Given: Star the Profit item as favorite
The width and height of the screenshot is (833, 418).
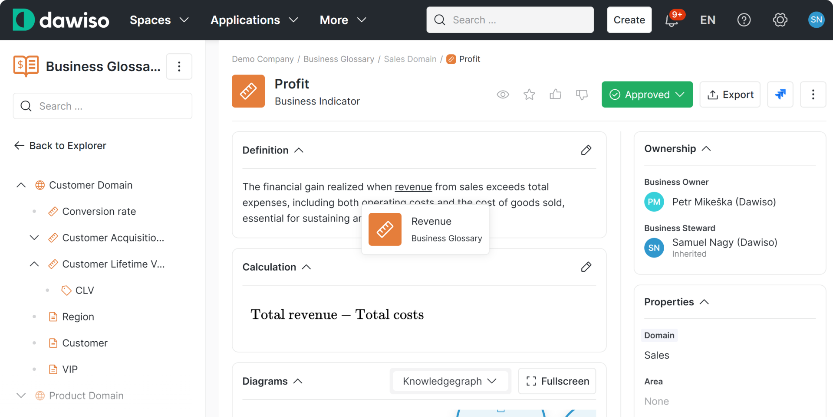Looking at the screenshot, I should click(x=529, y=95).
